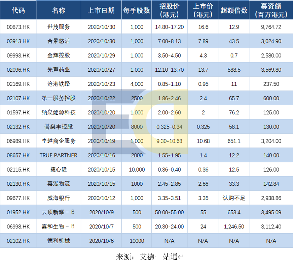
Task: Select stock code 02130.HK
Action: 18,184
